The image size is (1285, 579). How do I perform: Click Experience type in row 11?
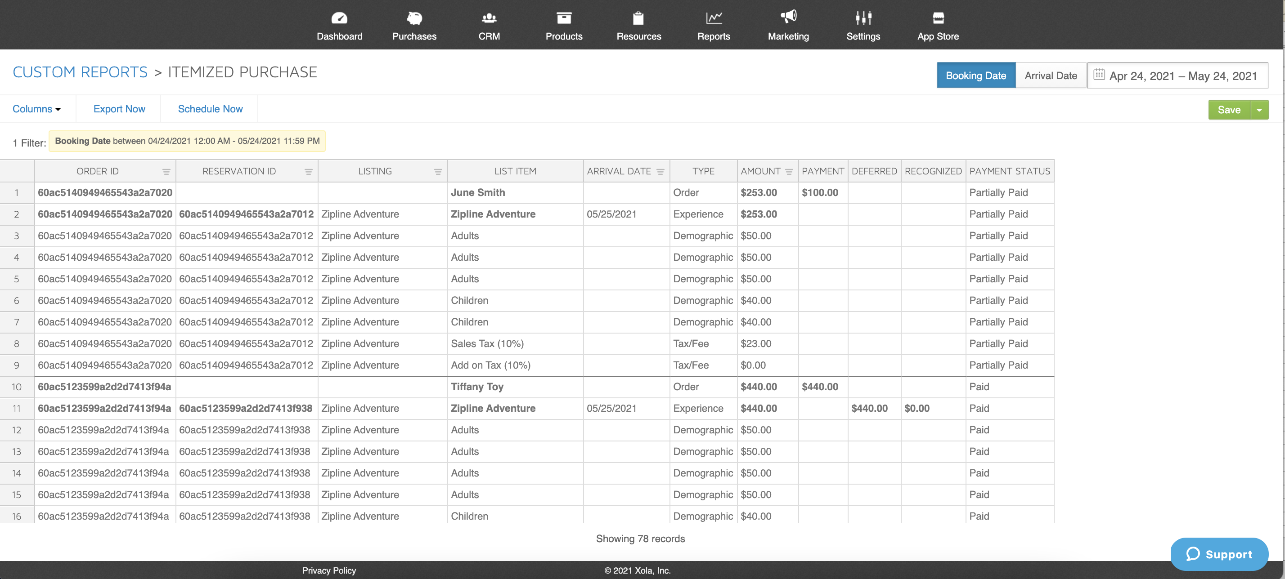pos(698,409)
